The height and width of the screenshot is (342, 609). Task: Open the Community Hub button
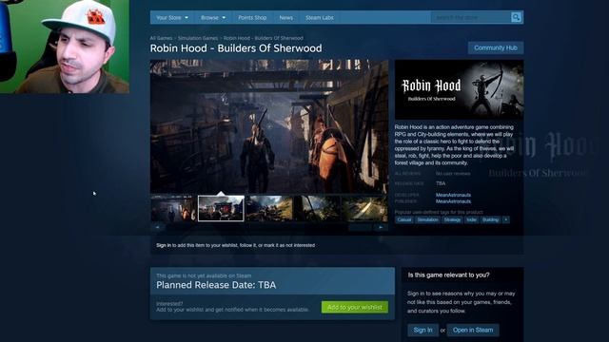click(x=496, y=47)
